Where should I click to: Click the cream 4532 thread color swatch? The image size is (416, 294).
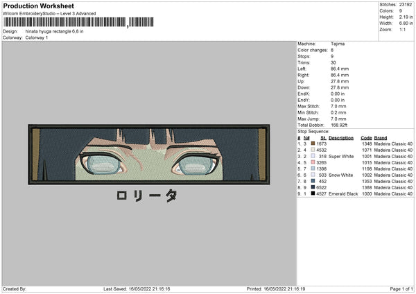click(x=313, y=150)
